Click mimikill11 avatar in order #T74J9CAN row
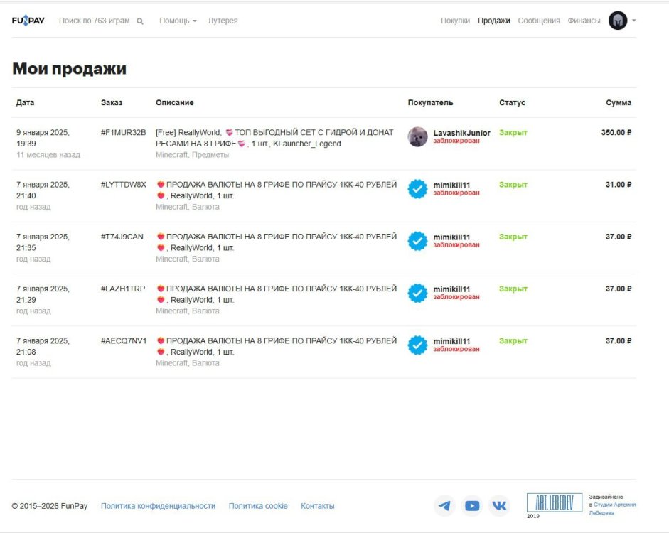 pos(418,241)
